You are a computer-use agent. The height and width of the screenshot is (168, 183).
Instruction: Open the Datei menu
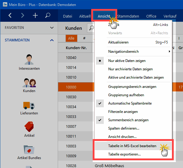click(68, 16)
